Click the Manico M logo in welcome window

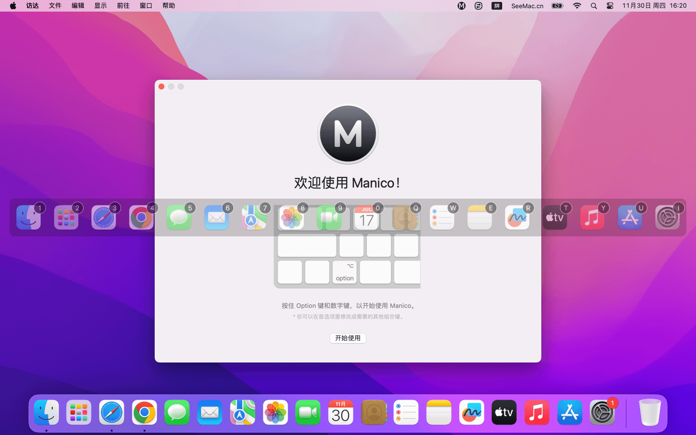point(348,134)
